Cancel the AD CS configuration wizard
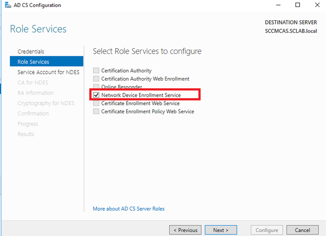 pos(303,230)
